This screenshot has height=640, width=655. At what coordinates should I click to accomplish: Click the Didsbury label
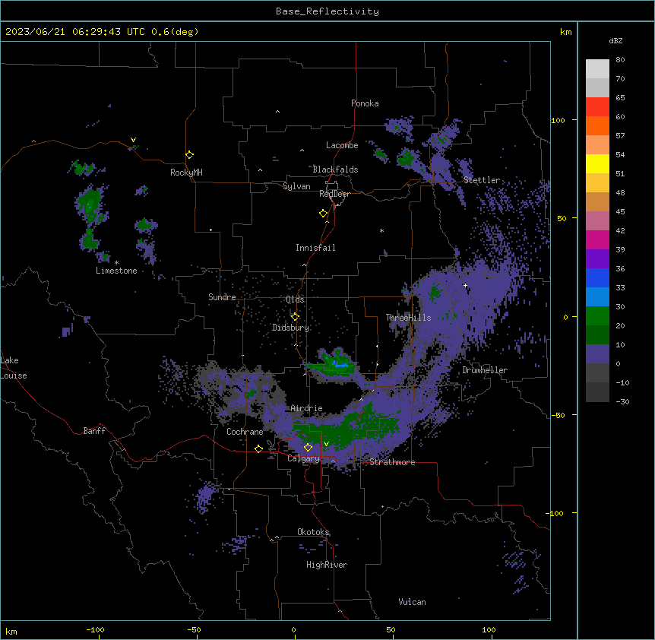click(x=290, y=328)
